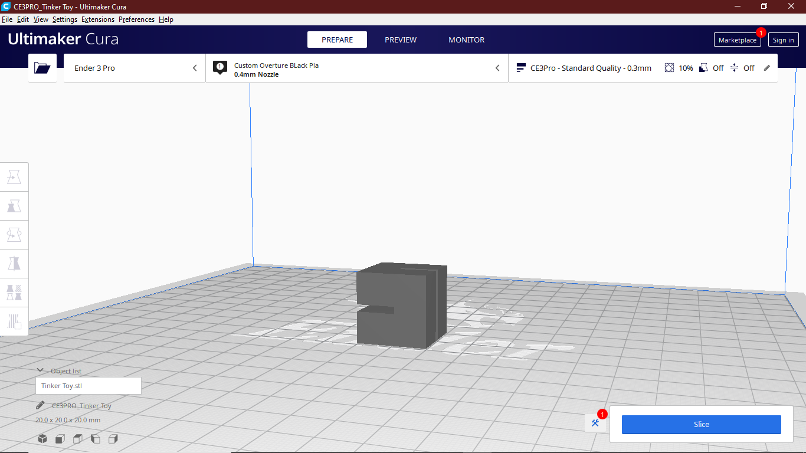The image size is (806, 453).
Task: Select Tinker Toy.stl in object list
Action: click(89, 386)
